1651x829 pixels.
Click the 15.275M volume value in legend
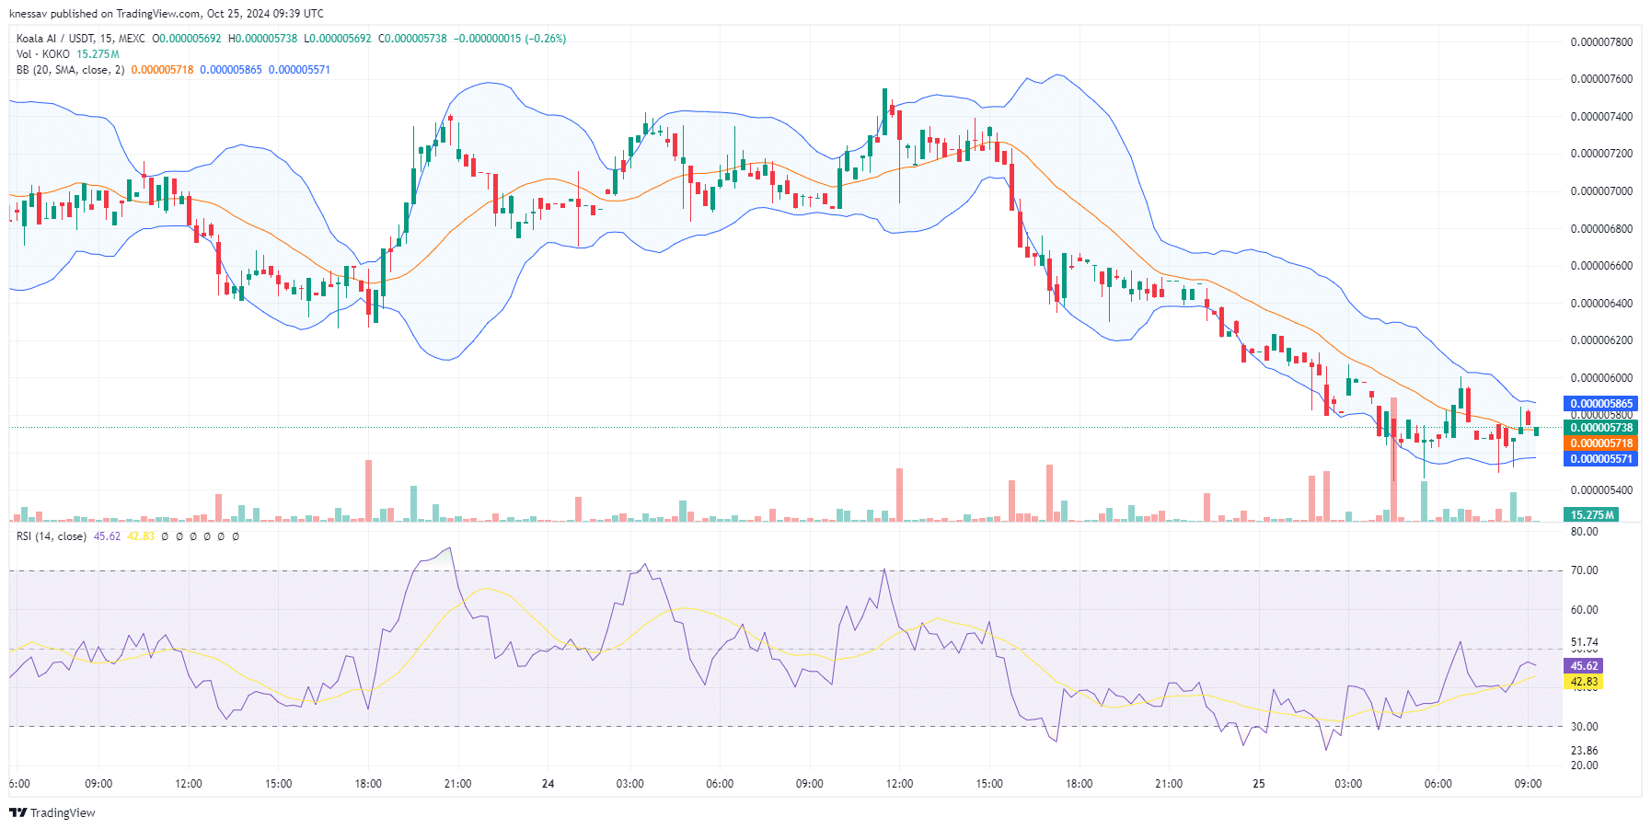pyautogui.click(x=98, y=54)
